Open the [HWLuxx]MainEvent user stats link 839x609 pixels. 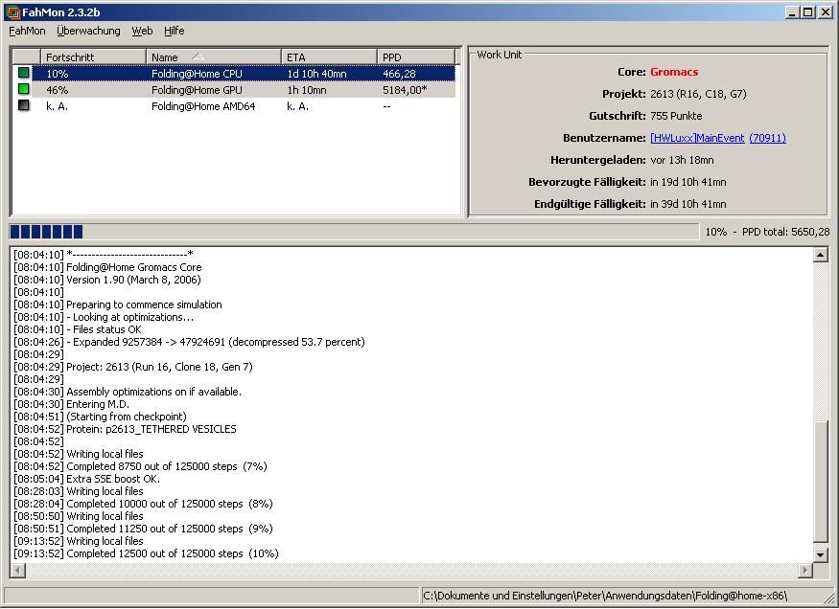click(x=697, y=138)
